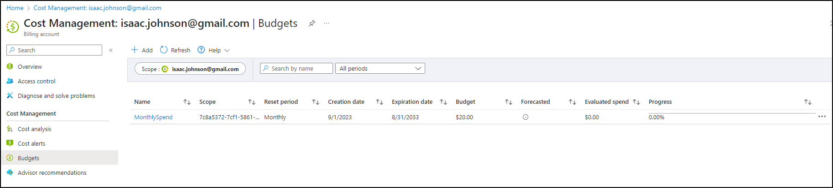
Task: Sort by Budget column arrows
Action: (x=509, y=102)
